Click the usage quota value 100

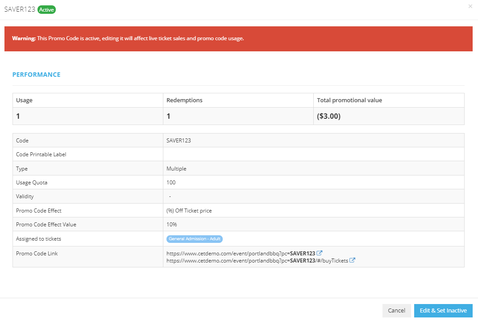[x=171, y=182]
